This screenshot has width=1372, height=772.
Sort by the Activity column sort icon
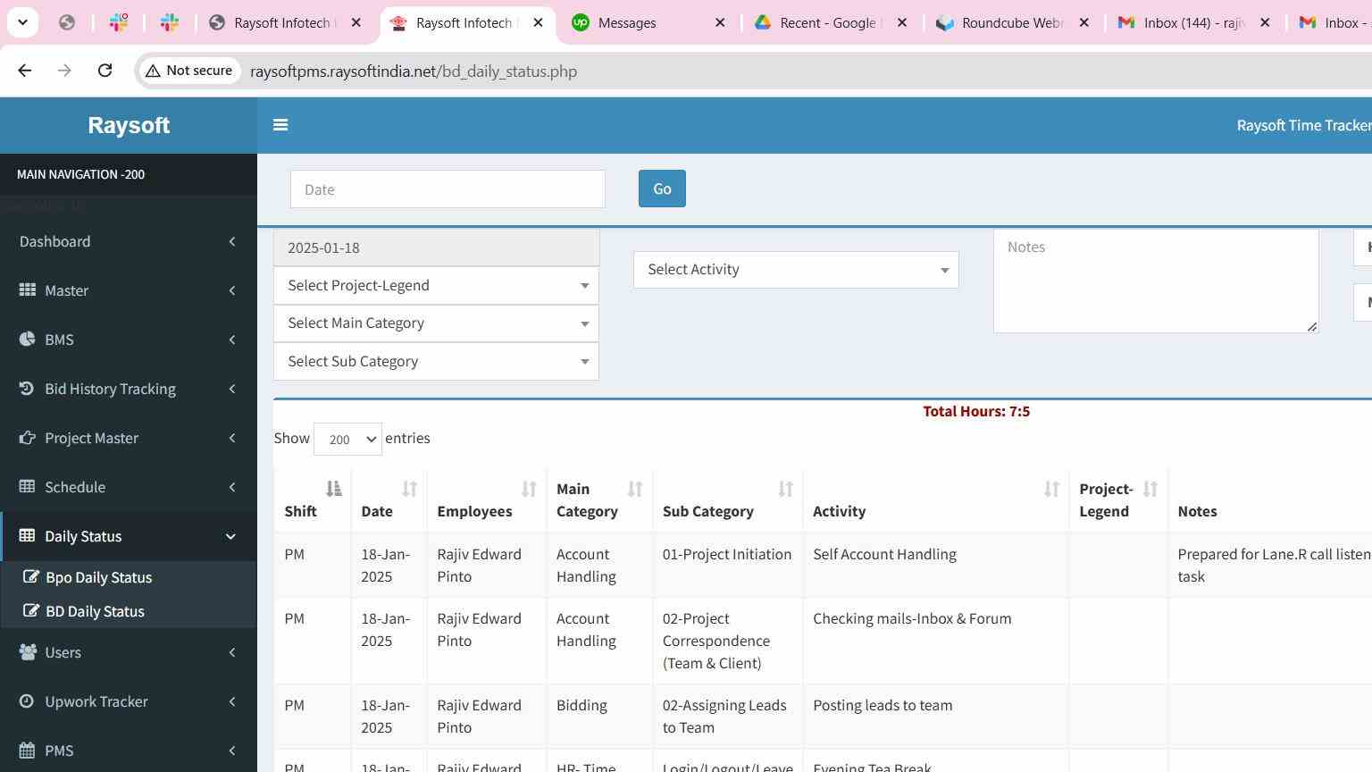click(x=1051, y=489)
